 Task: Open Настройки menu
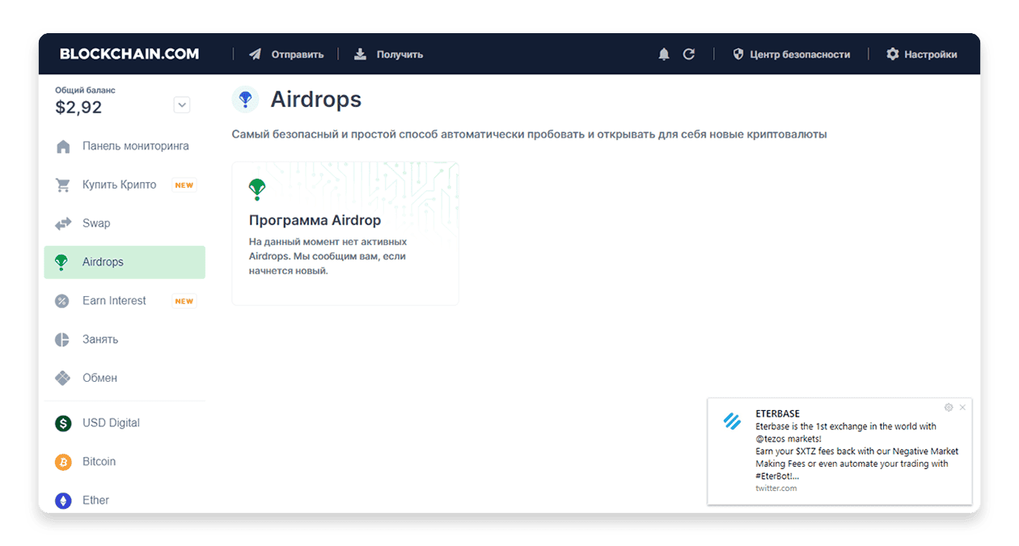tap(931, 54)
